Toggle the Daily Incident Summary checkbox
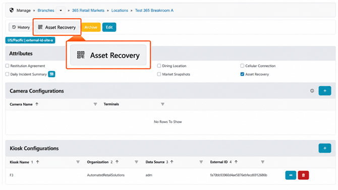This screenshot has width=338, height=190. pyautogui.click(x=8, y=74)
